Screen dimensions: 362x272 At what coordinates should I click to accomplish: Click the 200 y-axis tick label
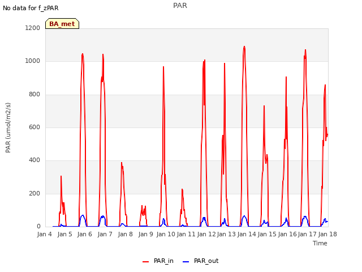(35, 194)
